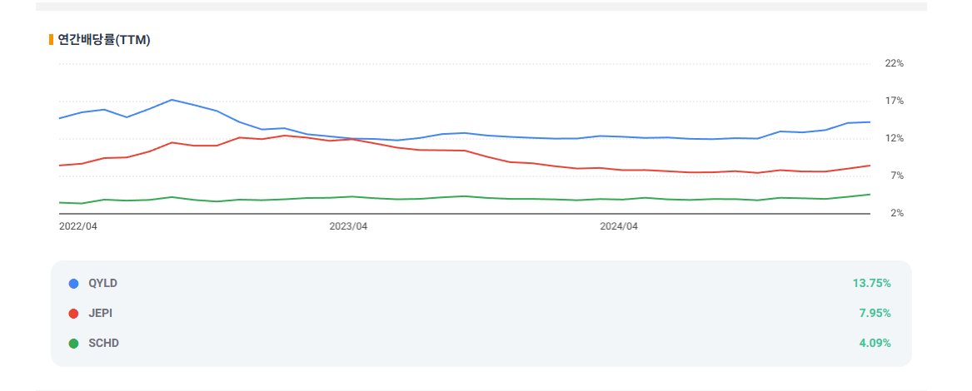The width and height of the screenshot is (972, 391).
Task: Click QYLD's 13.75% yield value
Action: click(871, 283)
